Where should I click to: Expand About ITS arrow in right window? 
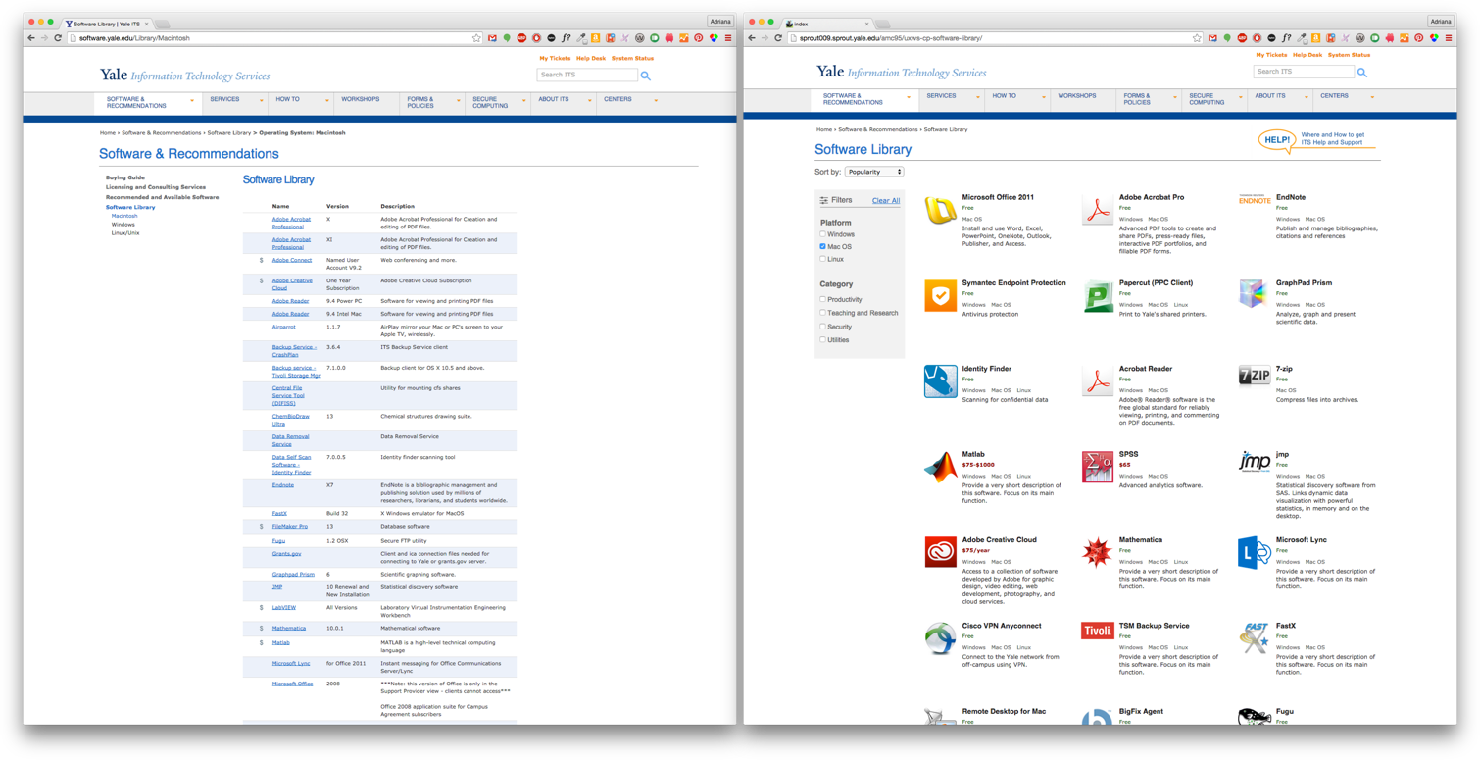click(x=1307, y=98)
